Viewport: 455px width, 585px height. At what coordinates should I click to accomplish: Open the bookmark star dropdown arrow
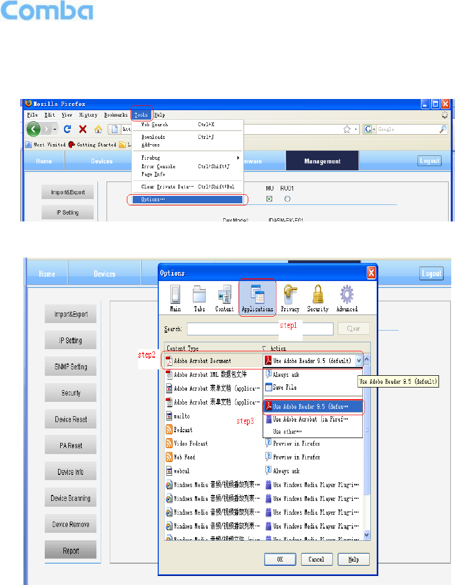[x=355, y=129]
